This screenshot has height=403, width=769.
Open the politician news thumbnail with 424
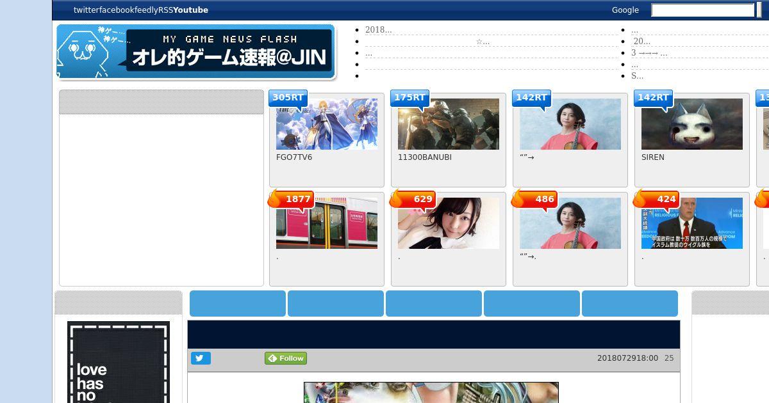692,223
